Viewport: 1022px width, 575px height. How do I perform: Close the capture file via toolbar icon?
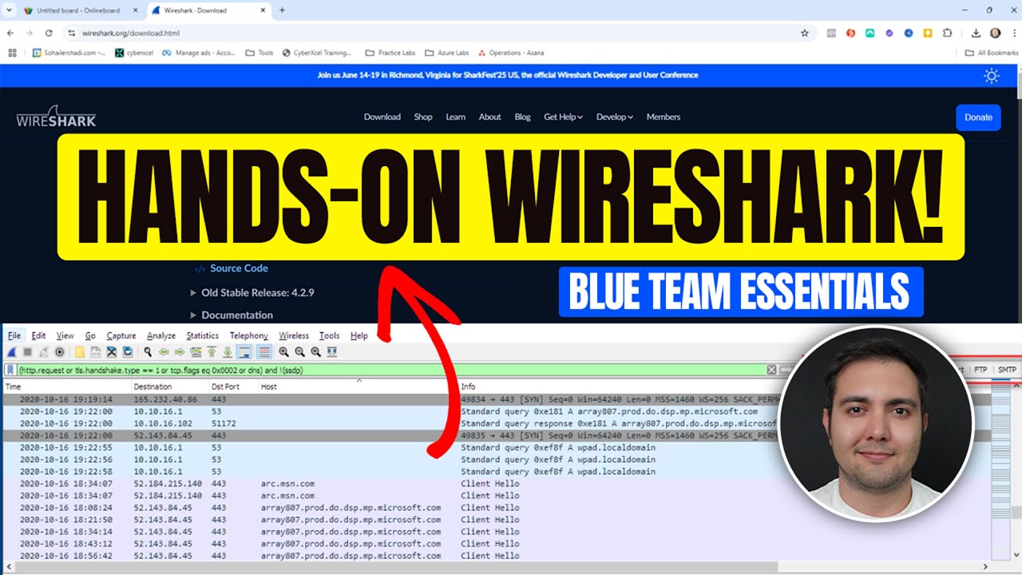[x=112, y=352]
